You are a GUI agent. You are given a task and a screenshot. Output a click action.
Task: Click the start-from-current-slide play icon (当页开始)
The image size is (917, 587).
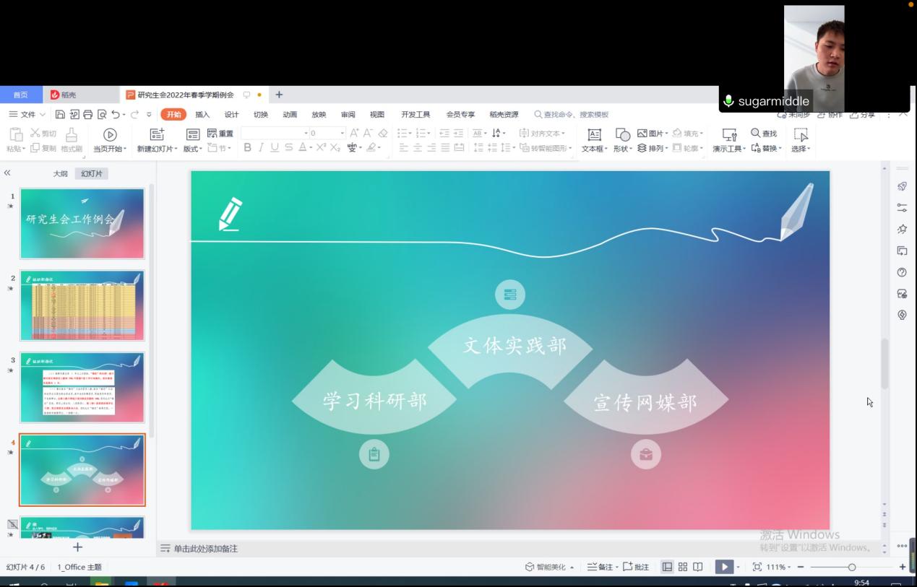pyautogui.click(x=110, y=135)
